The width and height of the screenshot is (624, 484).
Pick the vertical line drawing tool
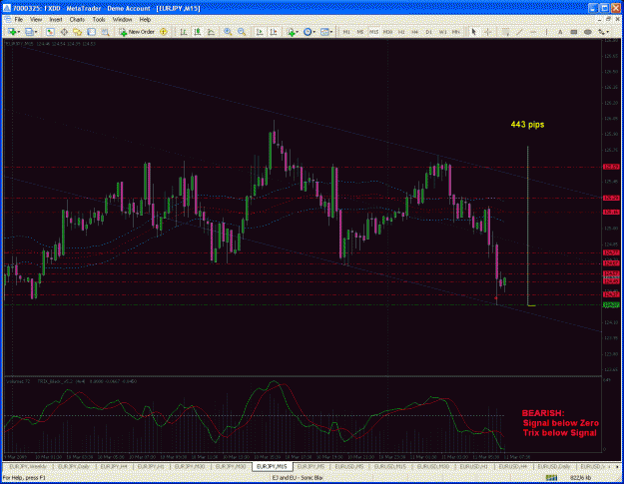546,32
